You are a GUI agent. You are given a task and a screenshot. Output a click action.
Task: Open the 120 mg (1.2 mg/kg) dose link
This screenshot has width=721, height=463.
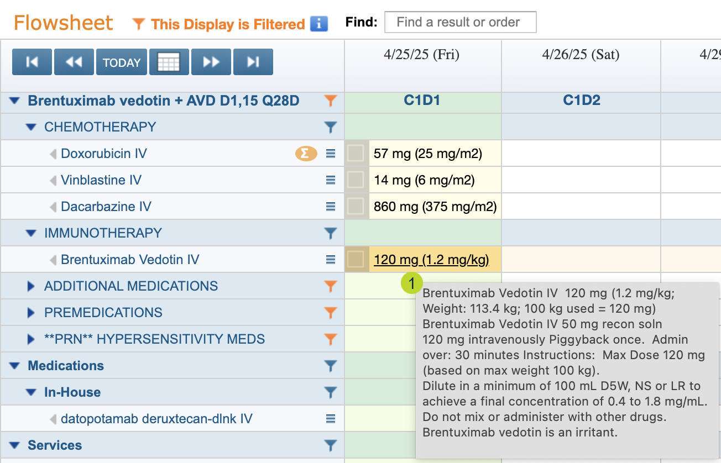tap(431, 260)
